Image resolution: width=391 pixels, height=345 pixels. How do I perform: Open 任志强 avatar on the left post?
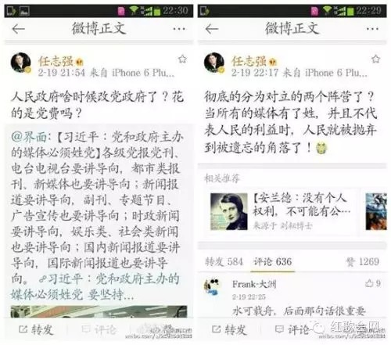[21, 63]
